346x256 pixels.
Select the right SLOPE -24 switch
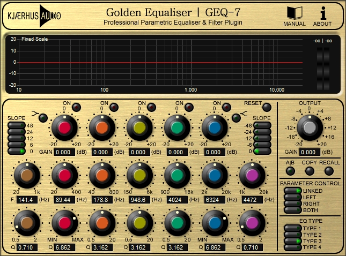point(262,132)
